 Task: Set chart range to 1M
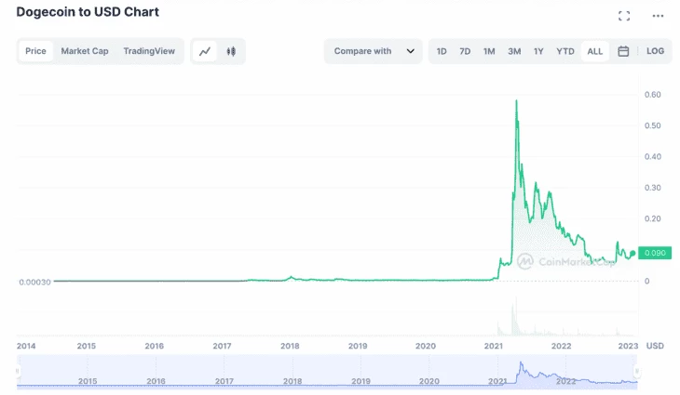[489, 51]
